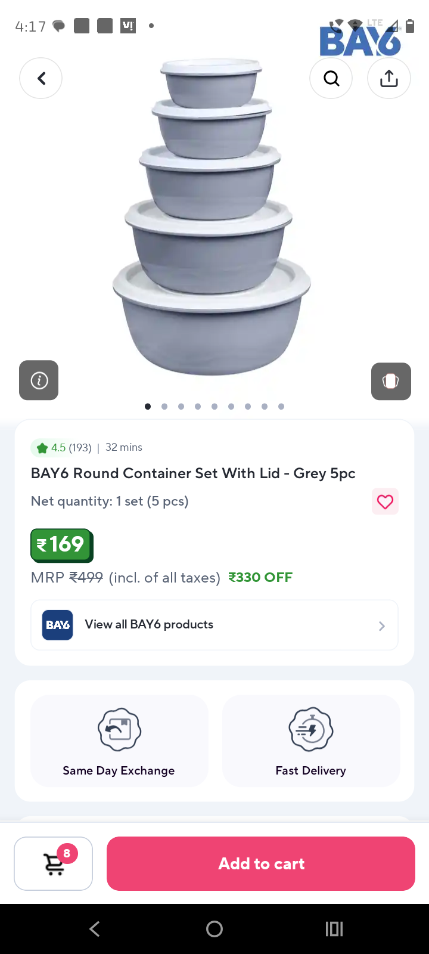Tap the Same Day Exchange icon
Viewport: 429px width, 954px height.
coord(119,729)
